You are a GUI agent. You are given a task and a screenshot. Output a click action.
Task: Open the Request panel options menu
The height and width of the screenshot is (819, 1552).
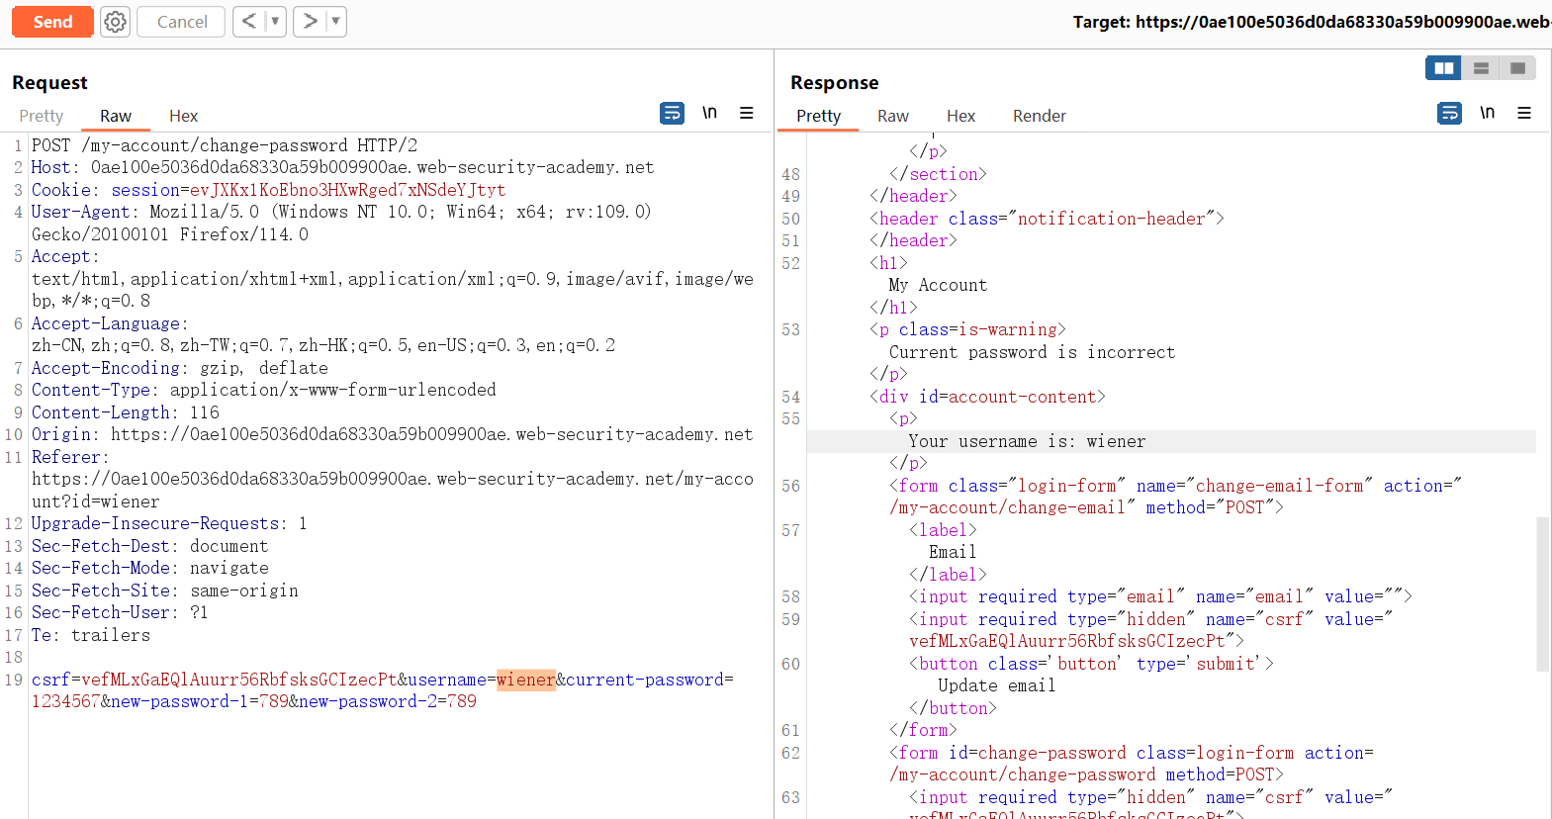747,113
